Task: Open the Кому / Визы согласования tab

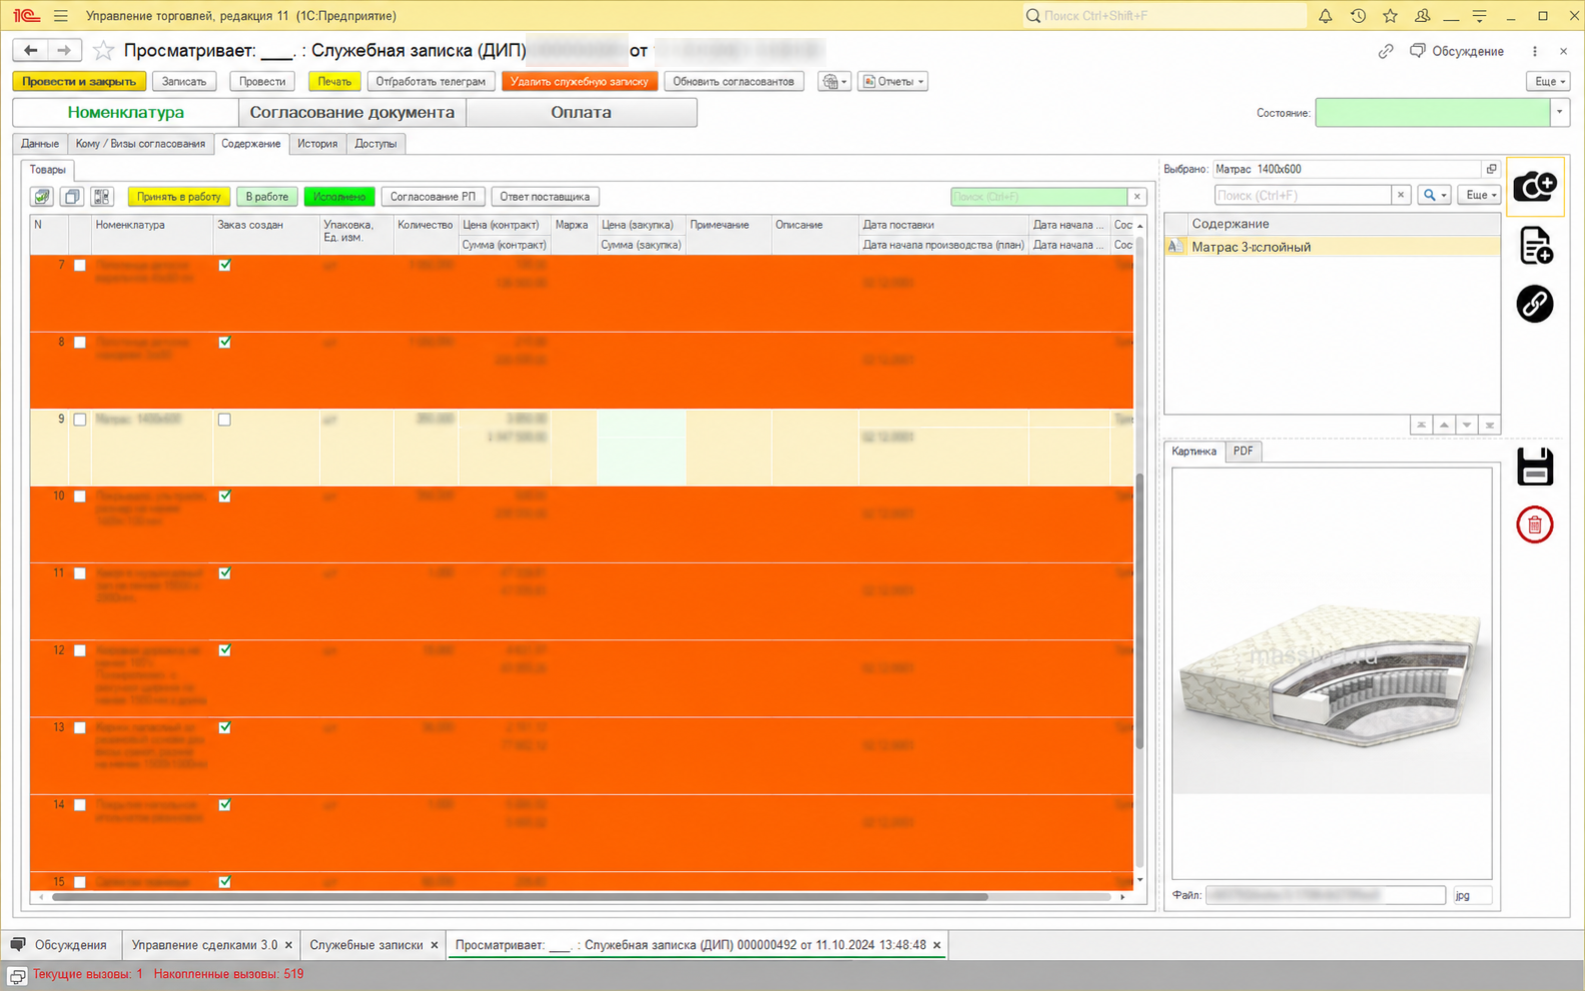Action: (x=140, y=144)
